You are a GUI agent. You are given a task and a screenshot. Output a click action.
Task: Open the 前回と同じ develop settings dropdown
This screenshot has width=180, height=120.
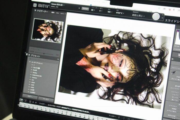138,15
